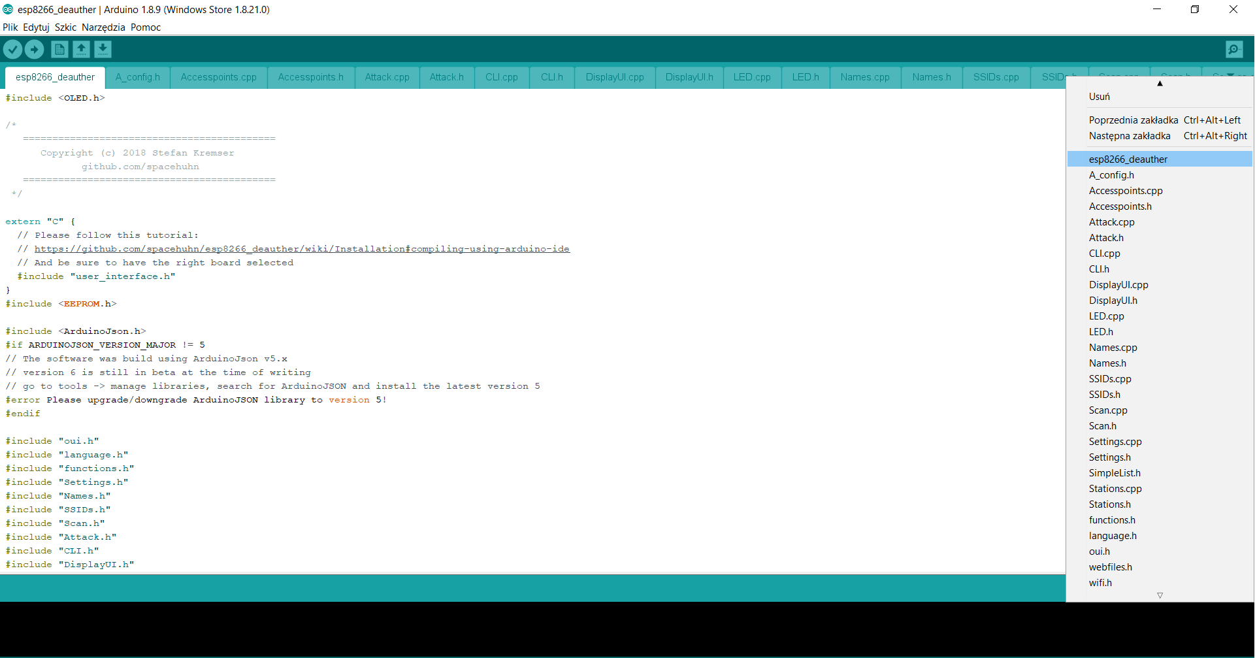Choose Usuń in the tab dropdown menu
Viewport: 1255px width, 658px height.
[1160, 97]
